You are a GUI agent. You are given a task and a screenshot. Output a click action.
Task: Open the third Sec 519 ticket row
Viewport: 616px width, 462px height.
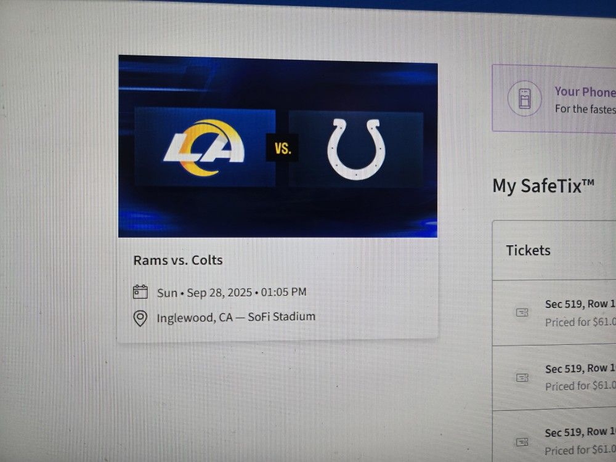point(554,437)
